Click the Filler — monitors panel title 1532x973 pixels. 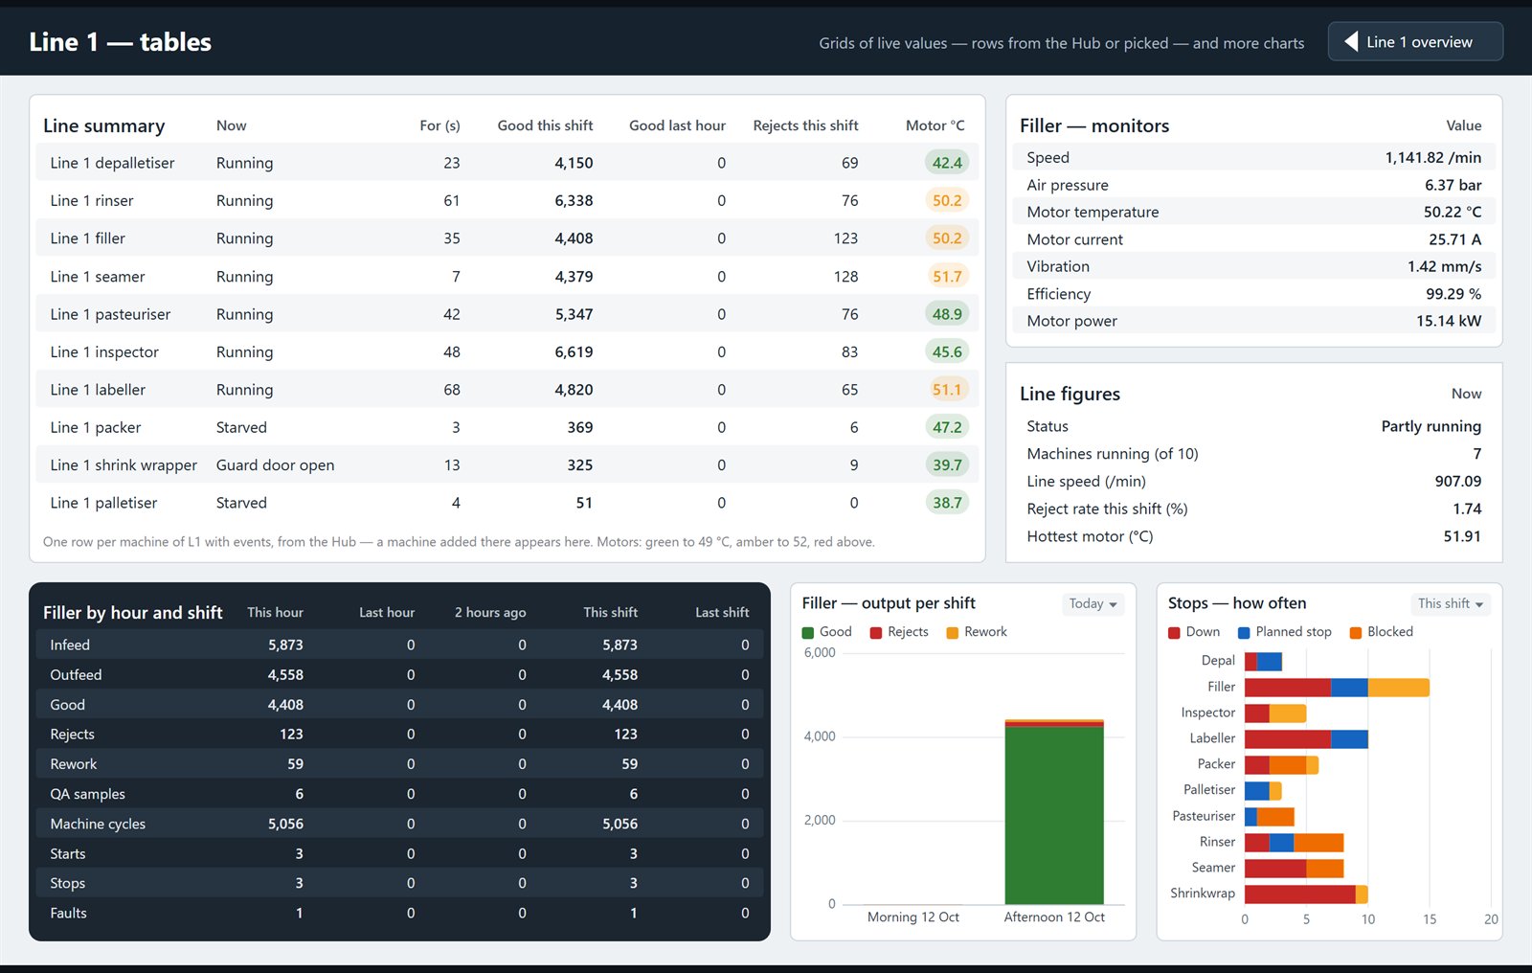coord(1094,125)
